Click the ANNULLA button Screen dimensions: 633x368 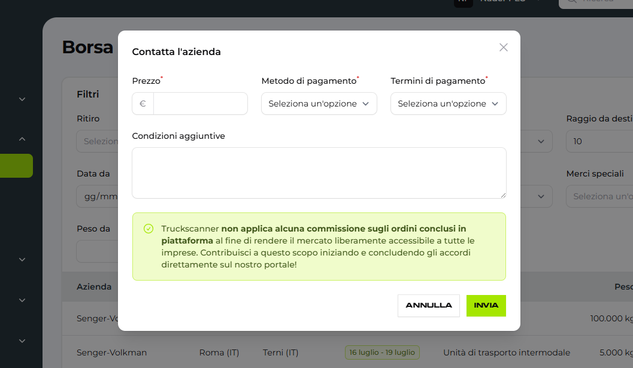click(x=428, y=305)
